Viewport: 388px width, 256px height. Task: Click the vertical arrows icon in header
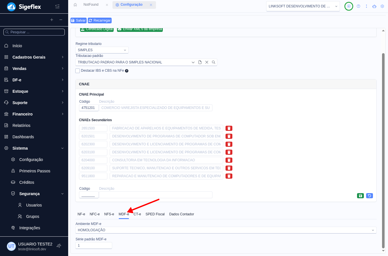click(x=366, y=6)
